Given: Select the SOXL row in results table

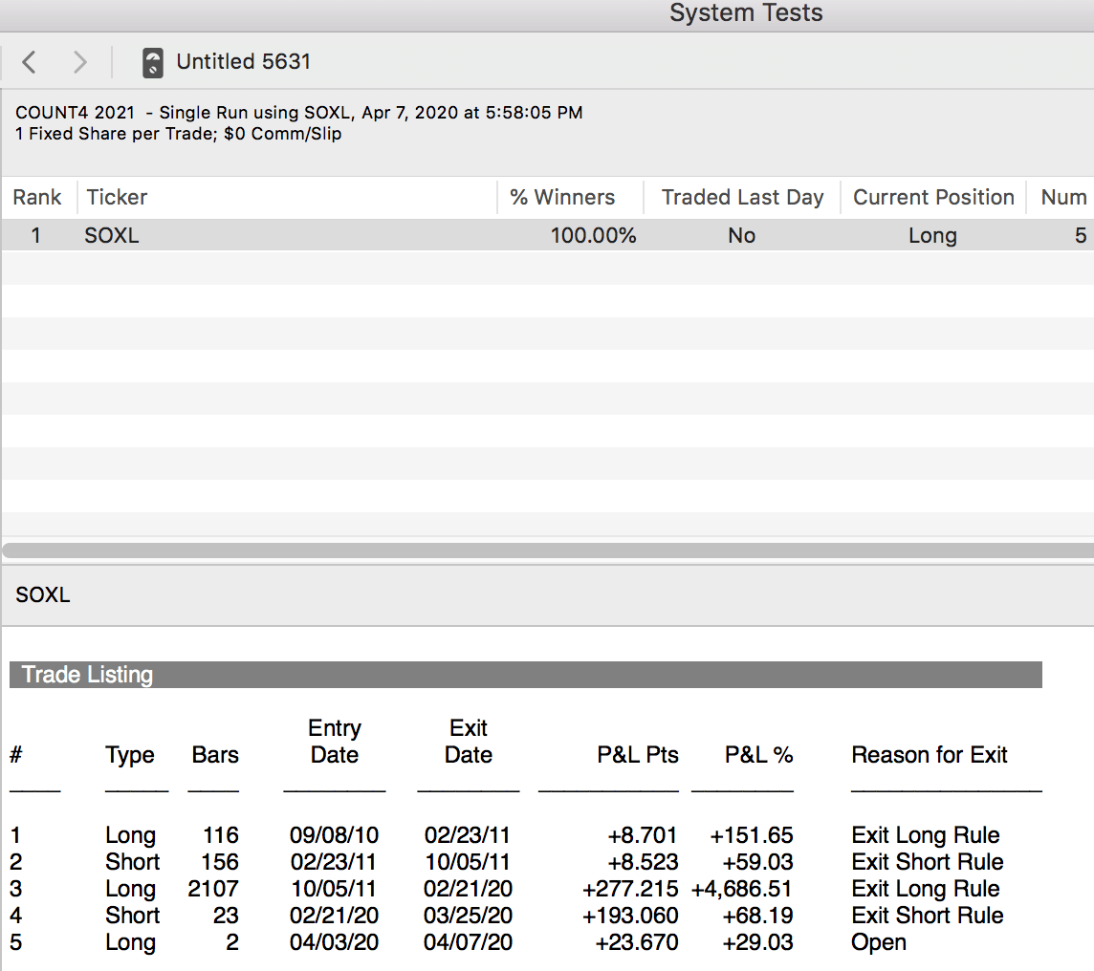Looking at the screenshot, I should click(x=112, y=236).
